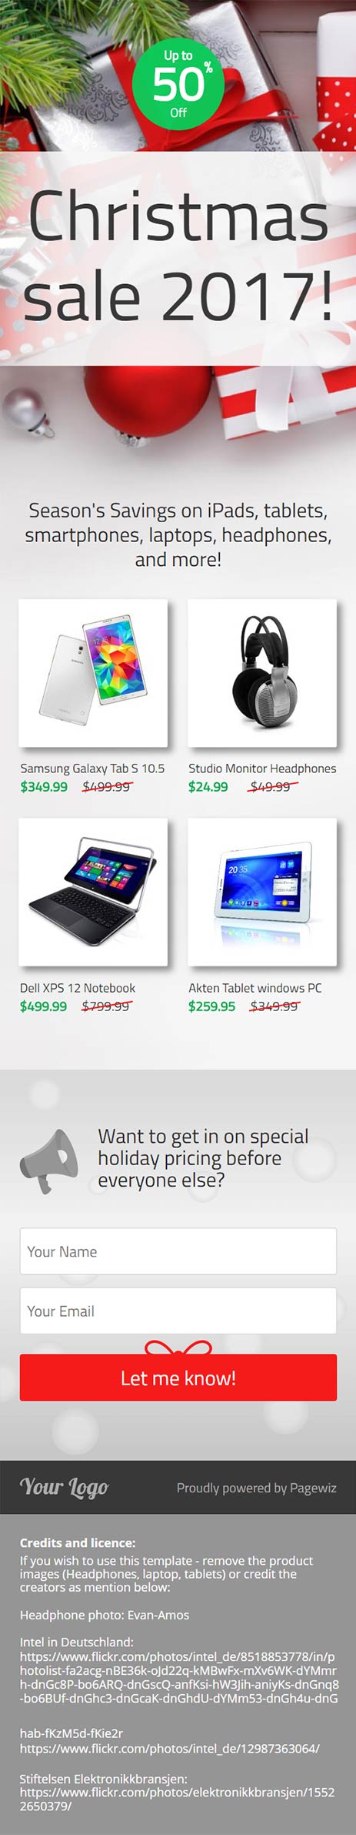Click the Your Email input field
356x1835 pixels.
(178, 1311)
